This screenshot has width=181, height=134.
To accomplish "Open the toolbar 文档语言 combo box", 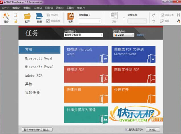I will [90, 21].
